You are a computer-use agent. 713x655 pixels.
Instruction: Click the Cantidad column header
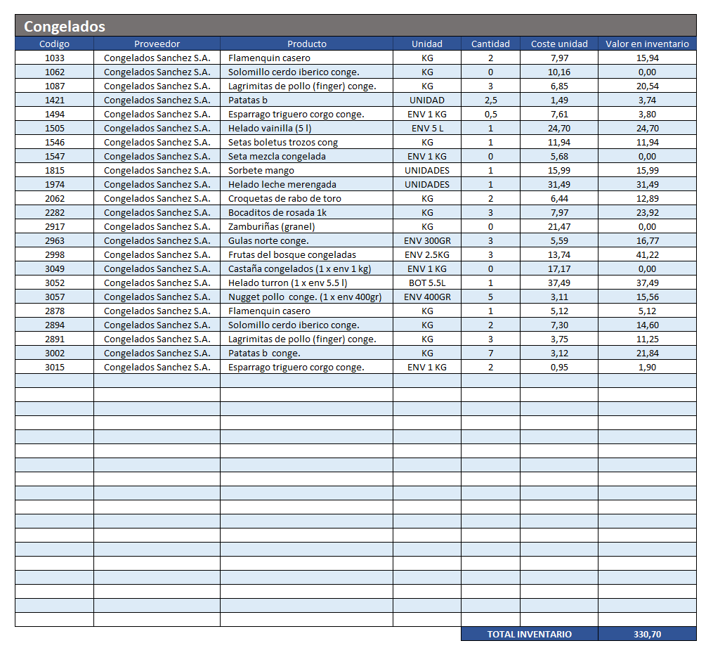coord(490,44)
